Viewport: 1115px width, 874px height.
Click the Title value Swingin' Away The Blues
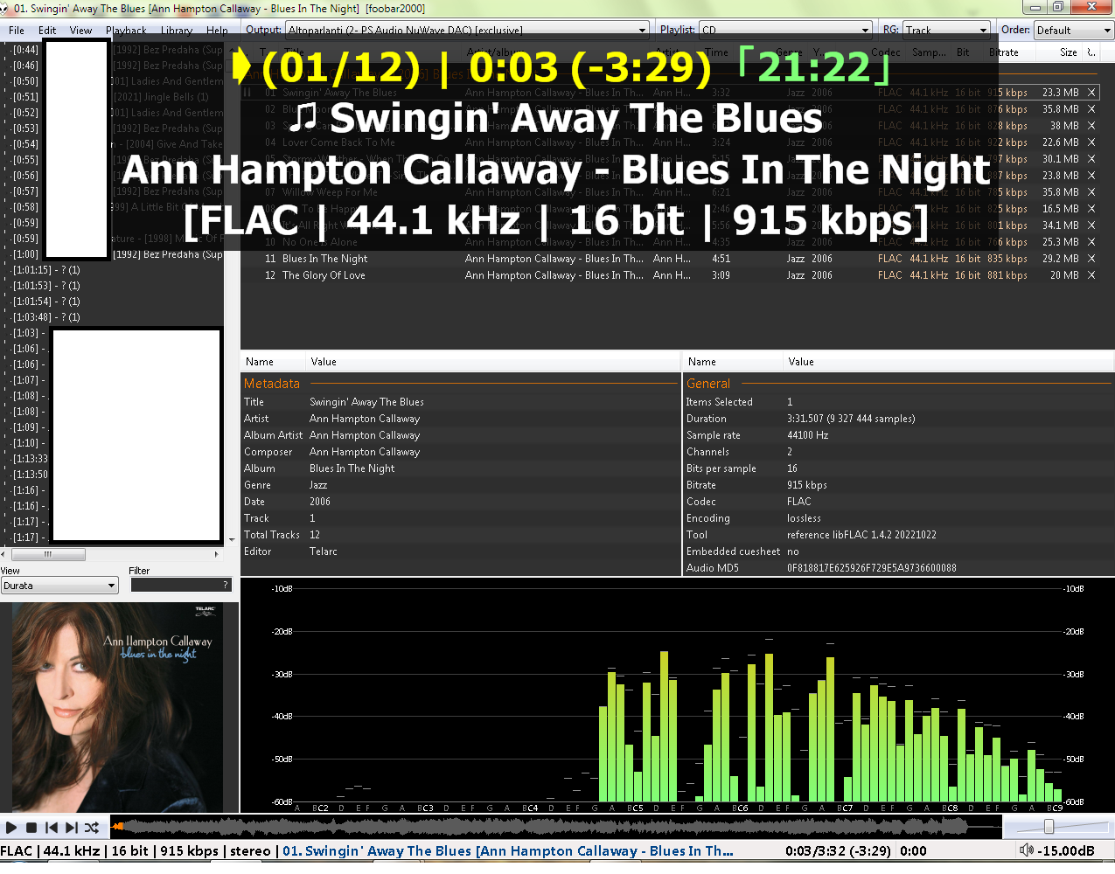pos(366,402)
